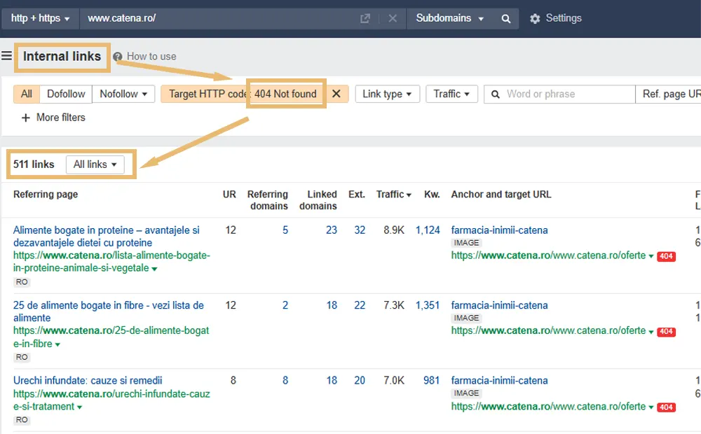
Task: Expand the Subdomains mode dropdown
Action: pos(450,19)
